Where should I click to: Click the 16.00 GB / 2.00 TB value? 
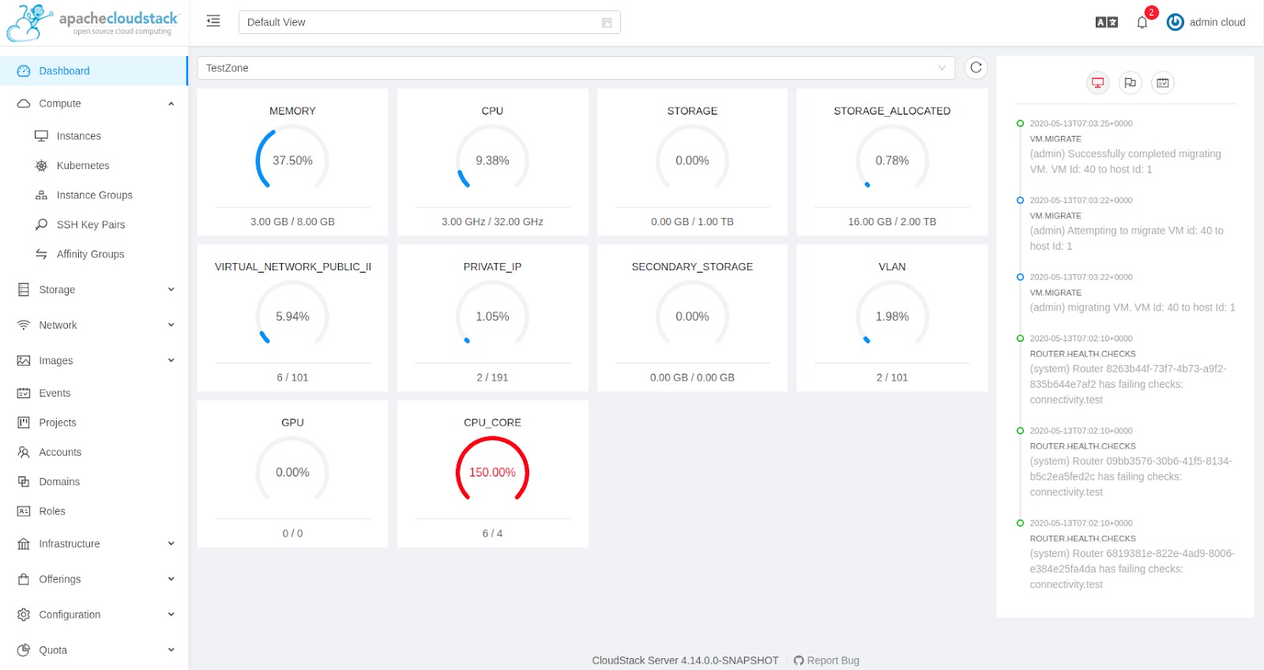point(892,222)
